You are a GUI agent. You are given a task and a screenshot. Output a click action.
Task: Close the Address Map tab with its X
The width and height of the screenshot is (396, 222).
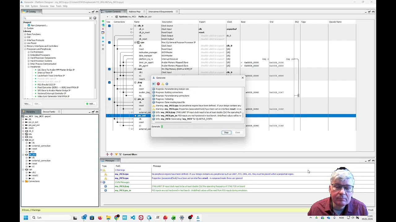point(144,12)
